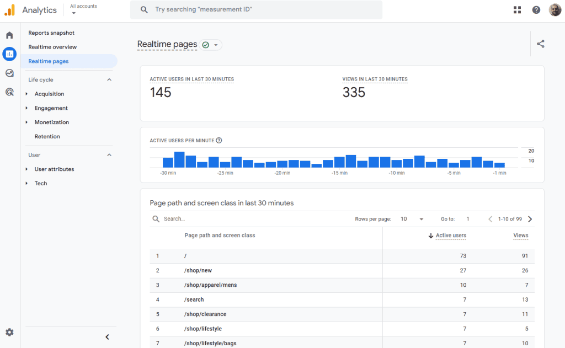
Task: Select the Reports bar chart icon
Action: pyautogui.click(x=9, y=54)
